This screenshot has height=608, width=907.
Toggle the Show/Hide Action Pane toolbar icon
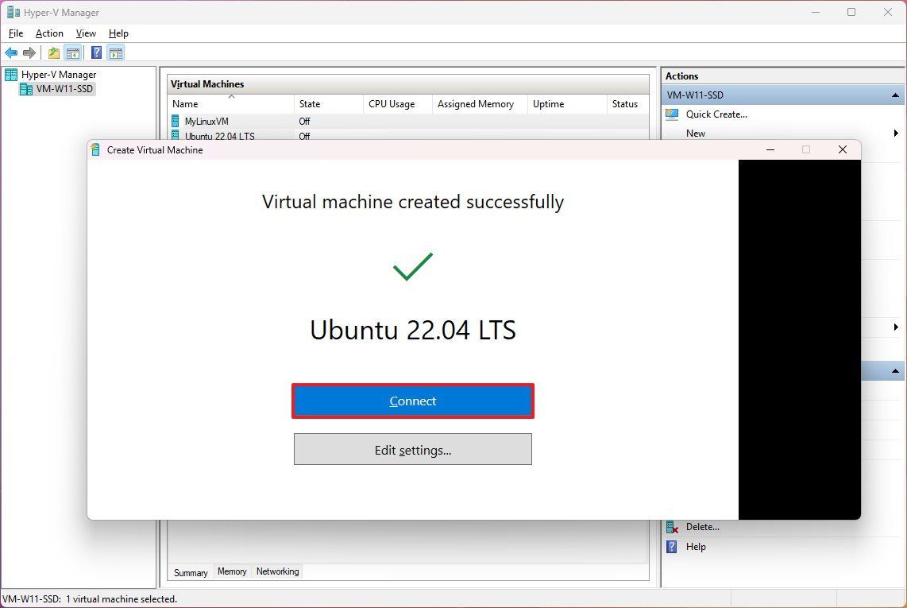pos(116,52)
